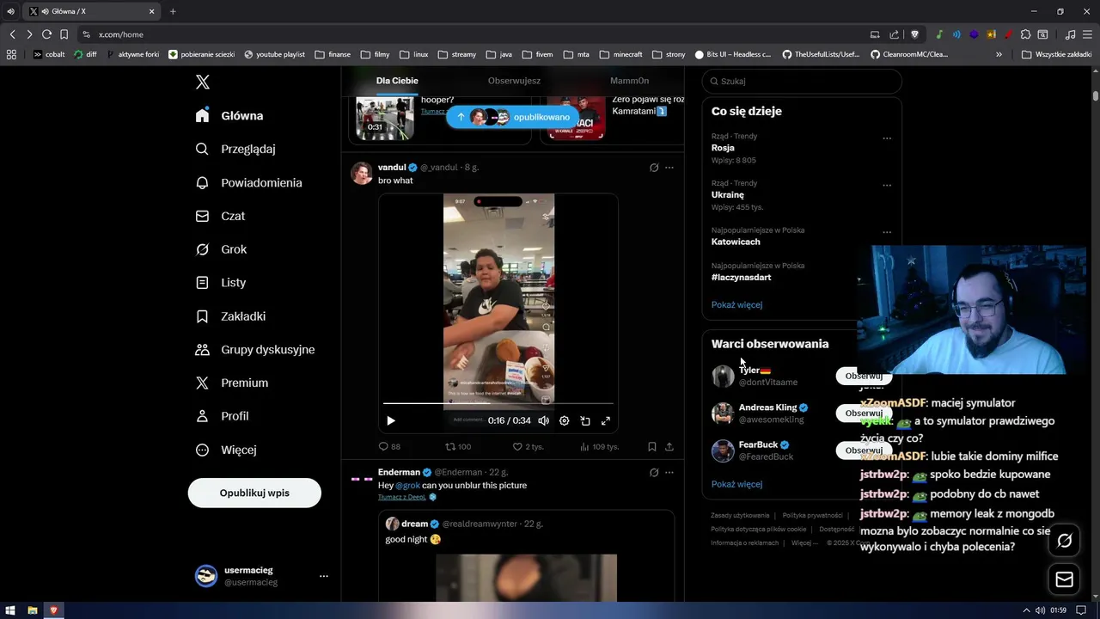Open options for Rosja trend
Viewport: 1100px width, 619px height.
pyautogui.click(x=887, y=138)
